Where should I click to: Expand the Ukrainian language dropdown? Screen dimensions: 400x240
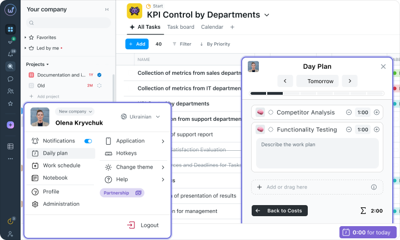[x=141, y=117]
